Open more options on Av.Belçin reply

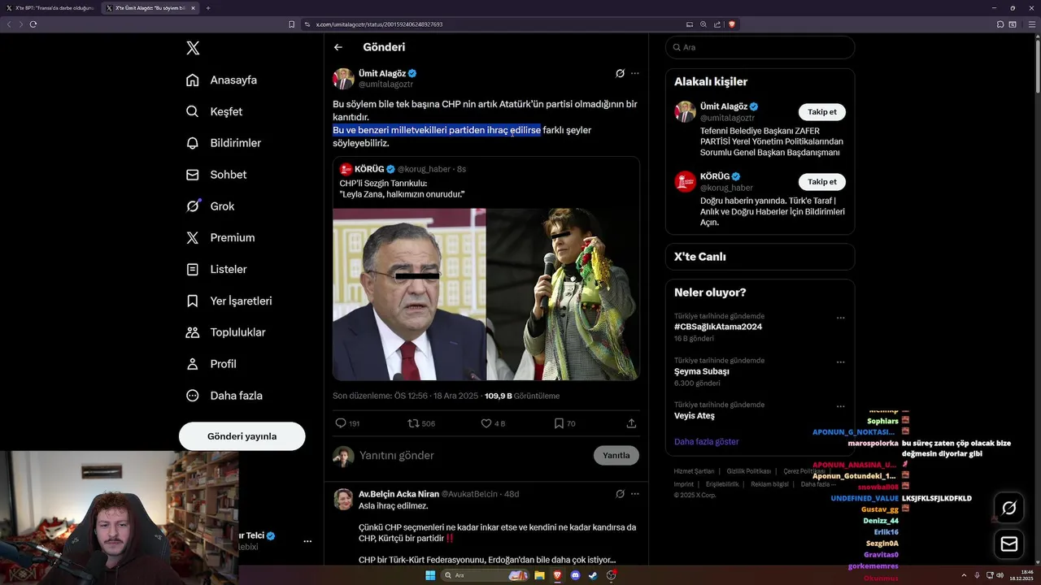coord(635,494)
